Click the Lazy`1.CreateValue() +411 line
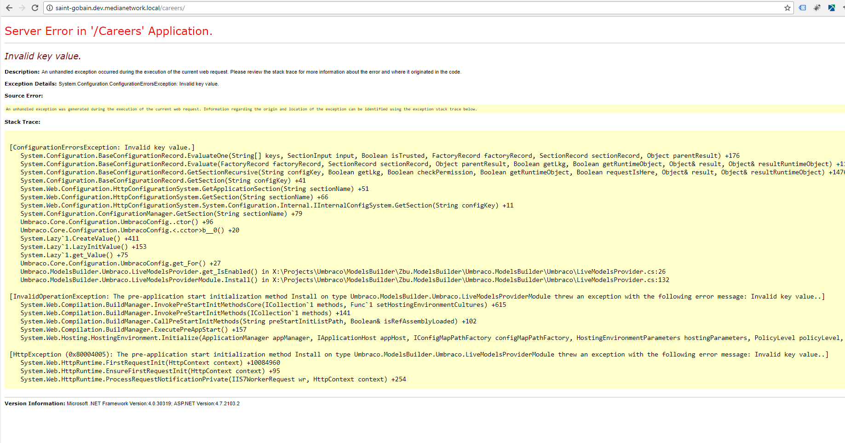This screenshot has height=443, width=845. [x=80, y=238]
